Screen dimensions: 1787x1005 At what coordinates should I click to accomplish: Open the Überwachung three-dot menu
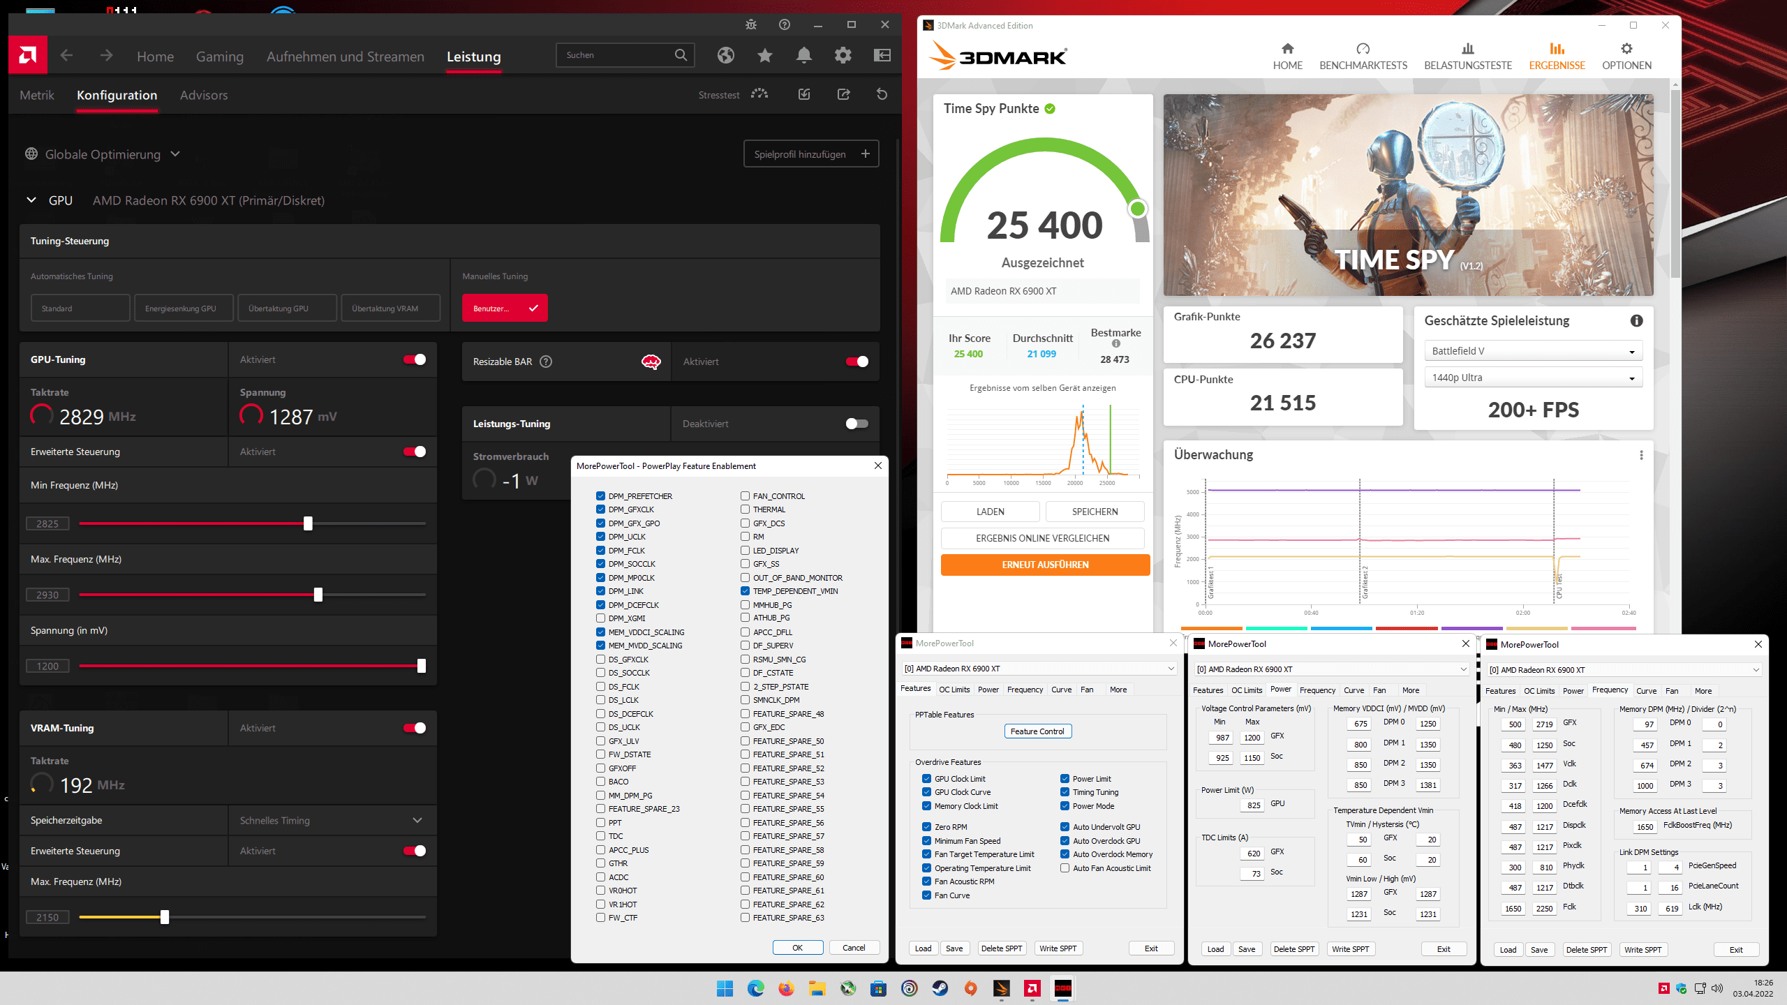coord(1641,455)
